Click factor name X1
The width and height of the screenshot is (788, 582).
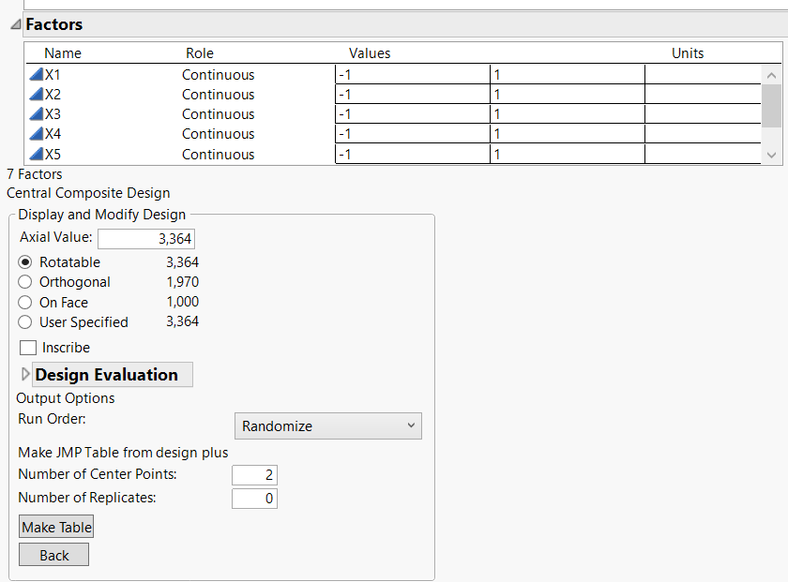pos(53,75)
